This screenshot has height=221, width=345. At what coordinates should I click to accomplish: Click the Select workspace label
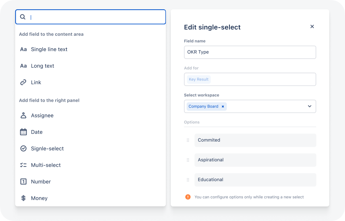[202, 95]
